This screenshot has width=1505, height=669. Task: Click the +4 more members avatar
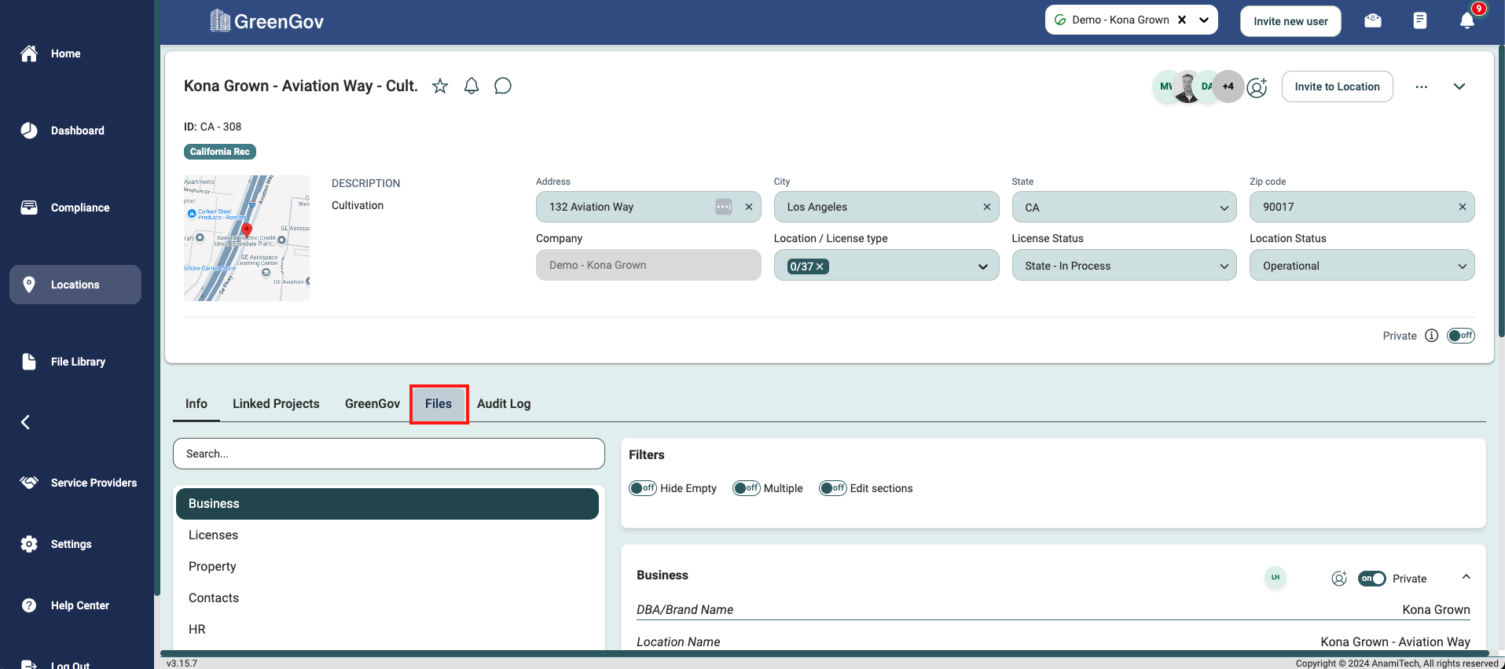(x=1228, y=86)
